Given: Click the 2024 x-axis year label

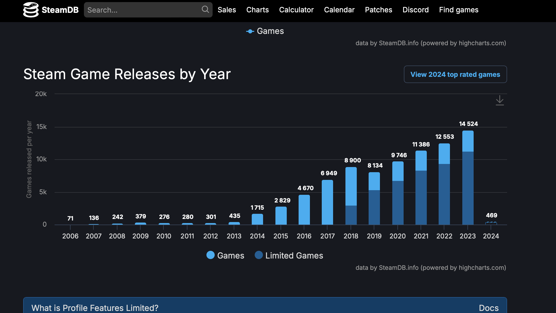Looking at the screenshot, I should pos(491,236).
